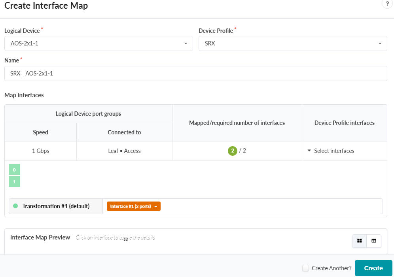Switch preview to table view icon
This screenshot has height=277, width=394.
click(x=373, y=241)
